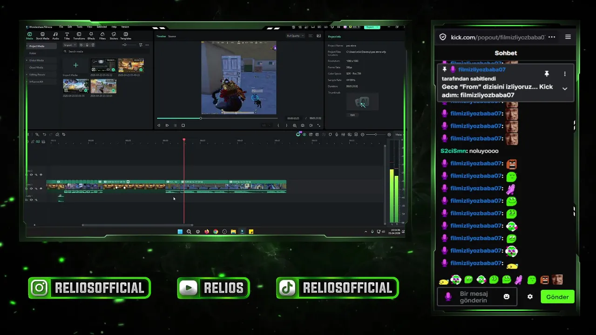Viewport: 596px width, 335px height.
Task: Click Edit under the project thumbnail
Action: tap(352, 115)
